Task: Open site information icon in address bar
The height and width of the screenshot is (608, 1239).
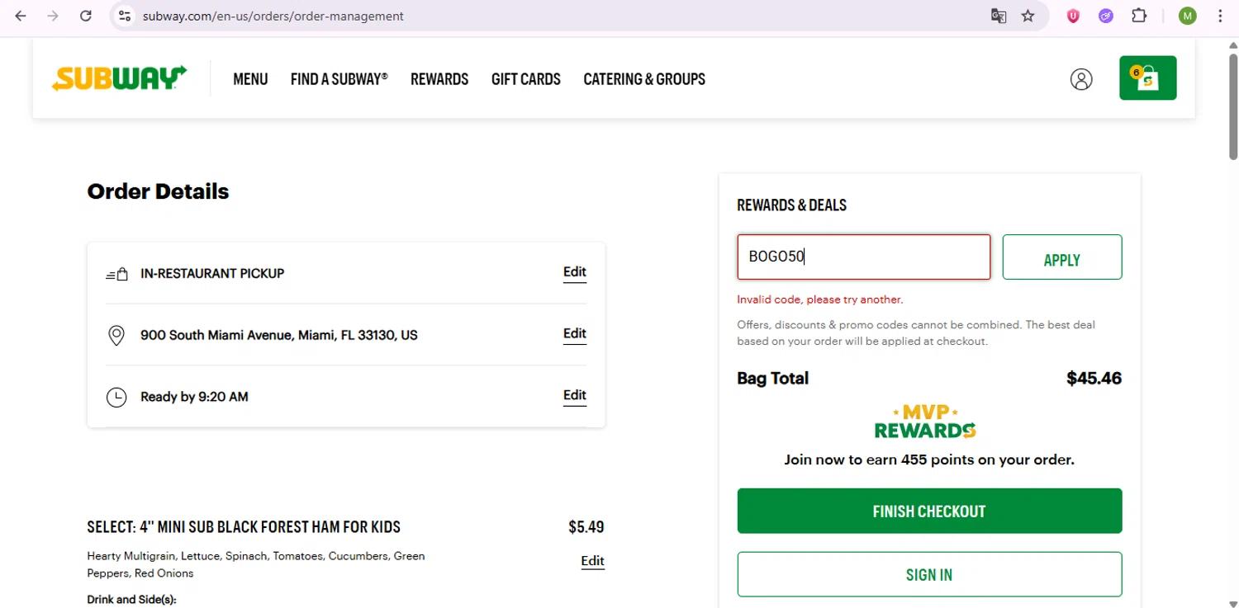Action: 124,16
